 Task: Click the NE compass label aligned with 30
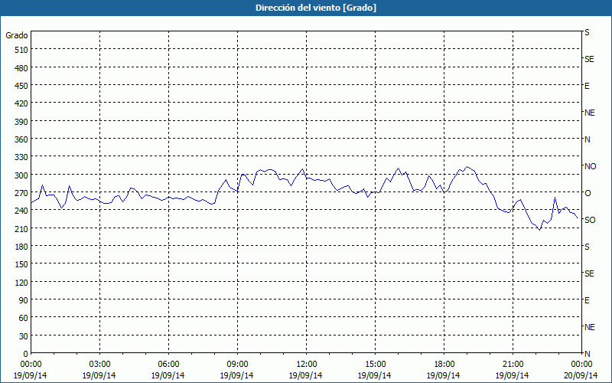(590, 327)
